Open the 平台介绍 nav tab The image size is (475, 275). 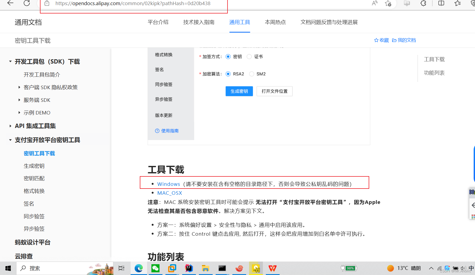point(158,22)
